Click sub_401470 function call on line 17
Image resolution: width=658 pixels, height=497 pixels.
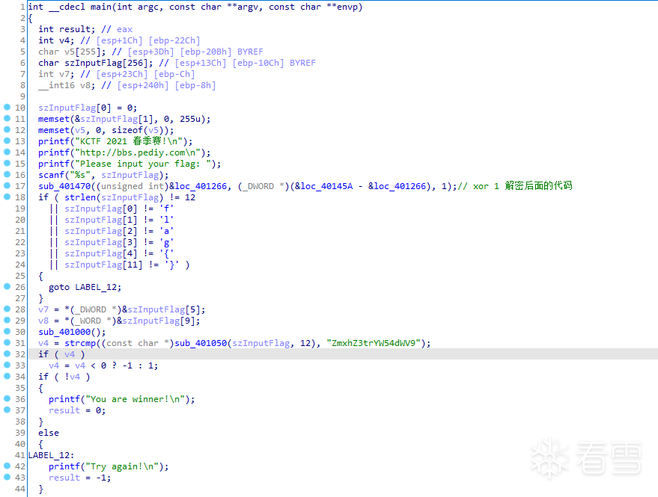tap(64, 186)
